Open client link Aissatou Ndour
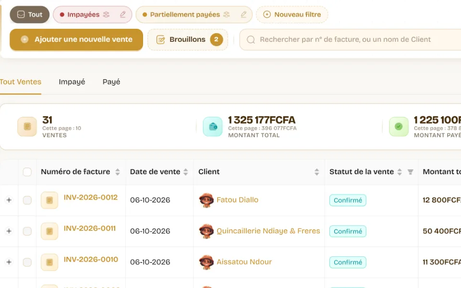 click(x=244, y=262)
